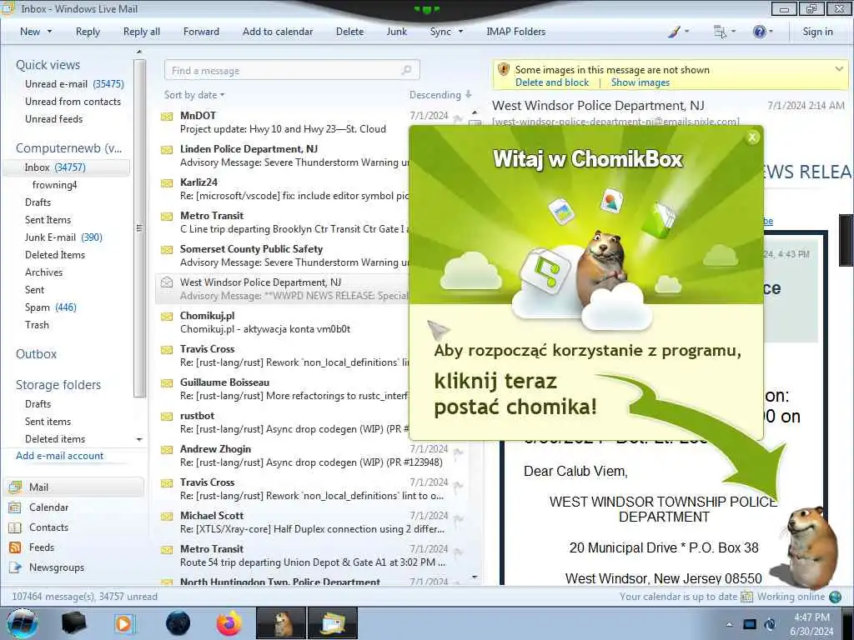Image resolution: width=854 pixels, height=640 pixels.
Task: Open the Contacts icon in navigation
Action: (15, 527)
